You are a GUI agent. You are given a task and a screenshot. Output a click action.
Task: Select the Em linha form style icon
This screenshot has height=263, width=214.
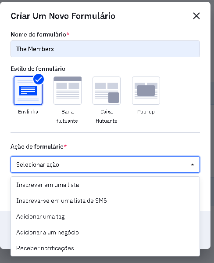tap(28, 91)
